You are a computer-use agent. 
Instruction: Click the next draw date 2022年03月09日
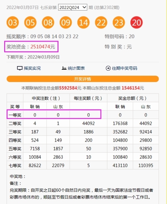[43, 57]
